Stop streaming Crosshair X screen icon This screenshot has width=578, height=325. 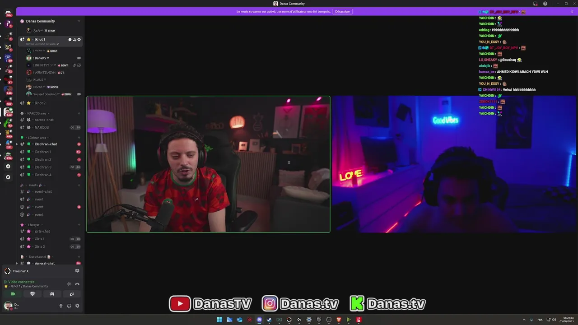77,271
